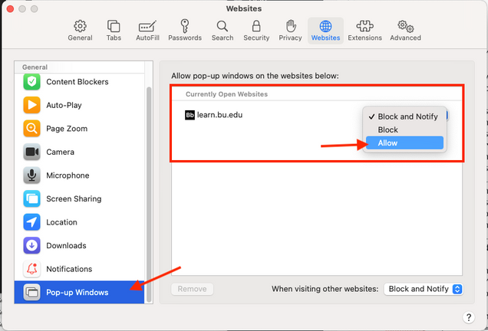The width and height of the screenshot is (488, 331).
Task: Click the Screen Sharing icon
Action: 31,198
